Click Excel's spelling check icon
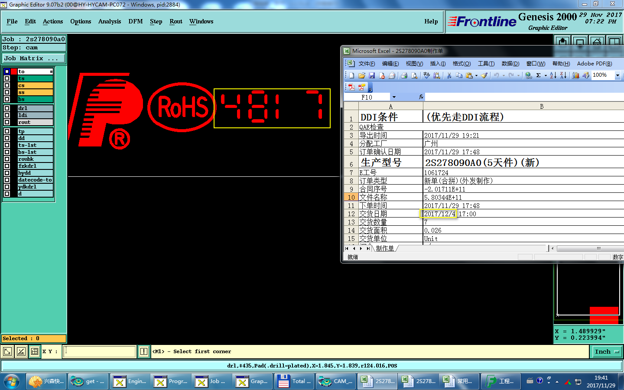The image size is (624, 390). tap(427, 75)
